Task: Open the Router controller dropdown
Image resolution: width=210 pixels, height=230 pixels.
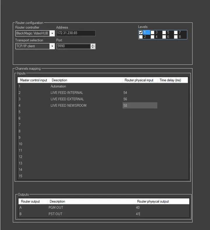Action: coord(52,34)
